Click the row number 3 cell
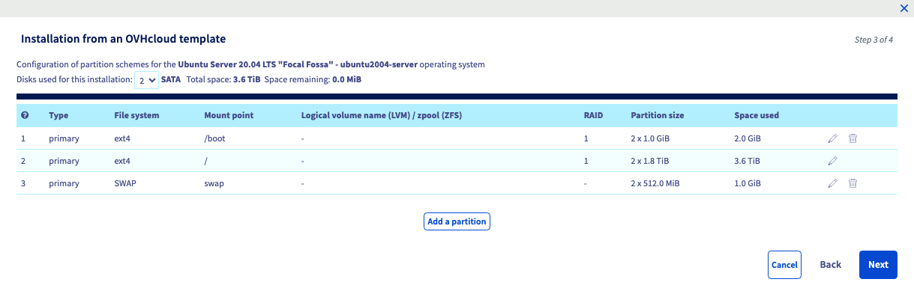The image size is (914, 291). click(x=23, y=183)
